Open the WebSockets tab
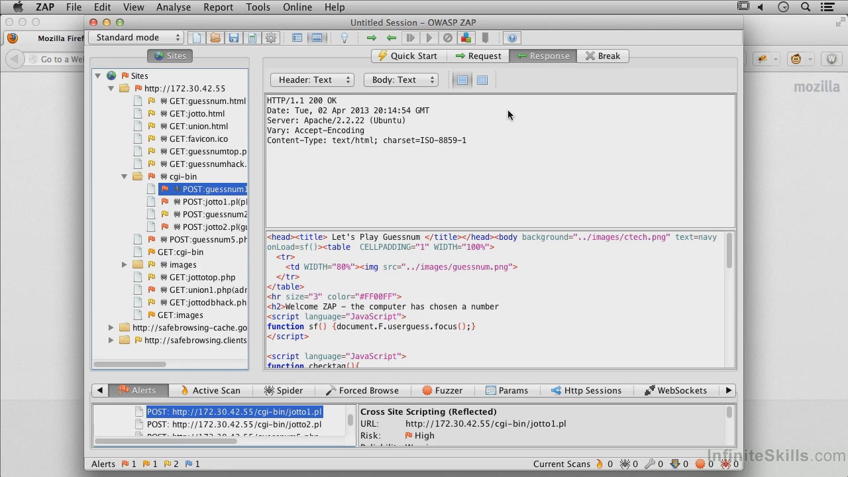The image size is (848, 477). 676,390
